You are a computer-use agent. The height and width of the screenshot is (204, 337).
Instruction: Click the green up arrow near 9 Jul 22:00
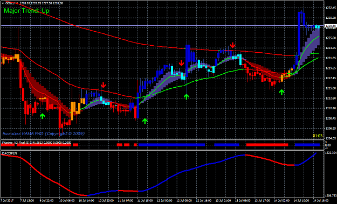tap(43, 116)
